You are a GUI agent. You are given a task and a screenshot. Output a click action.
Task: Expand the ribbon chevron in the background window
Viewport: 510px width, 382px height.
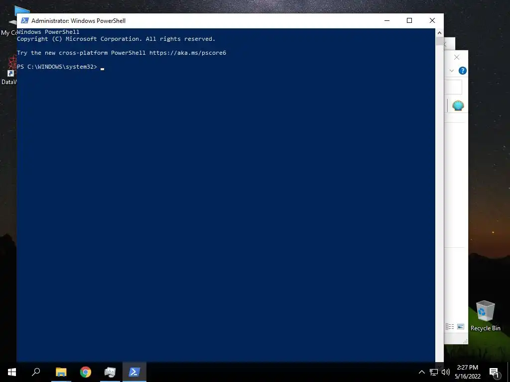(x=451, y=71)
